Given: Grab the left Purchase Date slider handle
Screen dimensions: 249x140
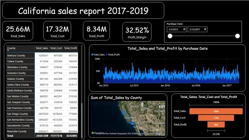Looking at the screenshot, I should pyautogui.click(x=170, y=36).
